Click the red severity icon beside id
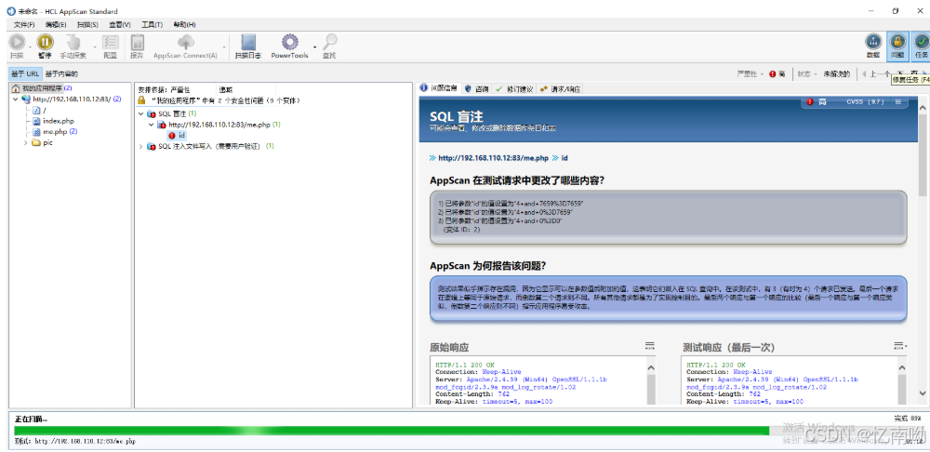The height and width of the screenshot is (452, 930). click(x=172, y=135)
